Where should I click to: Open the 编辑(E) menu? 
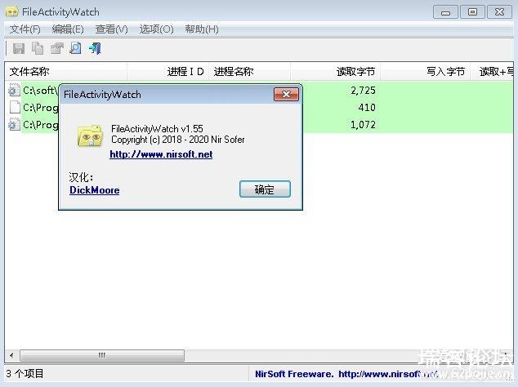(68, 29)
